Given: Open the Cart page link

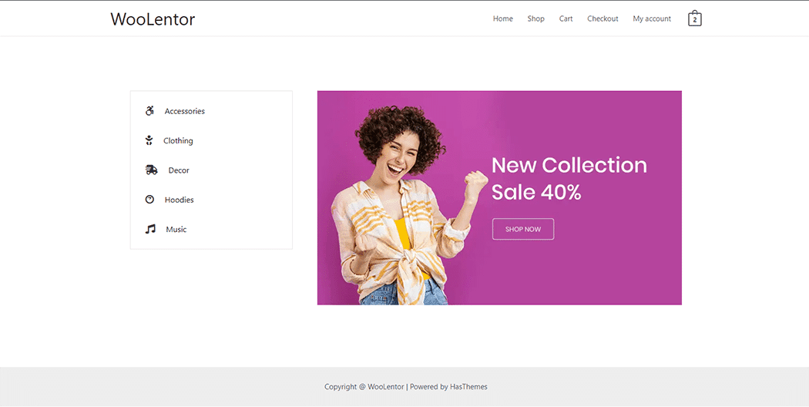Looking at the screenshot, I should [x=566, y=18].
